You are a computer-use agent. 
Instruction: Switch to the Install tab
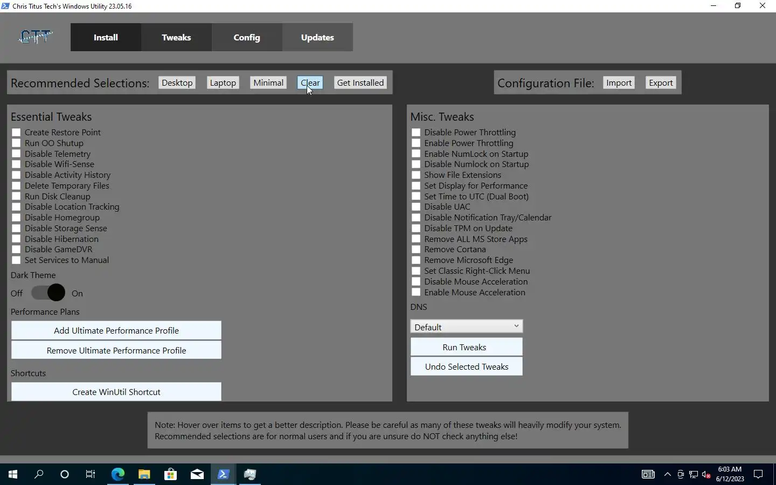[106, 37]
